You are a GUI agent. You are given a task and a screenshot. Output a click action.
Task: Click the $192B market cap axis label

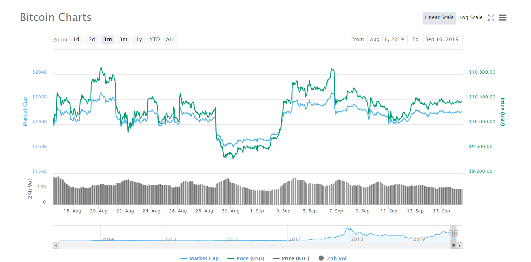39,97
